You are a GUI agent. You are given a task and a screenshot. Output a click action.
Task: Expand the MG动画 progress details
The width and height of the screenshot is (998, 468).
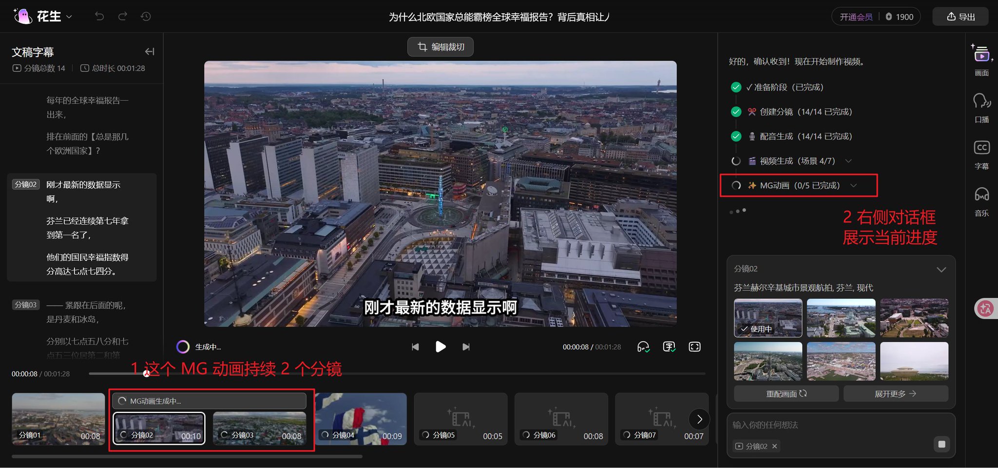pos(853,185)
